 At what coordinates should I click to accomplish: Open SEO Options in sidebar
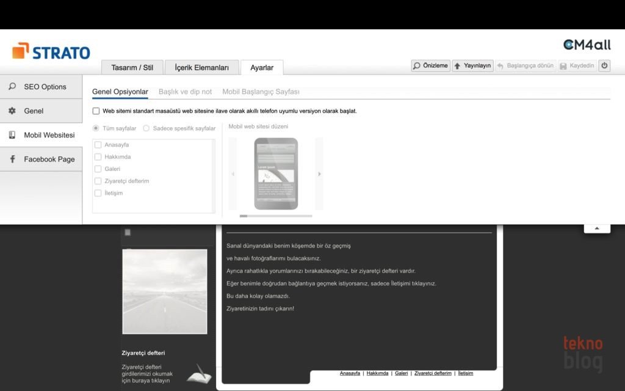(41, 87)
